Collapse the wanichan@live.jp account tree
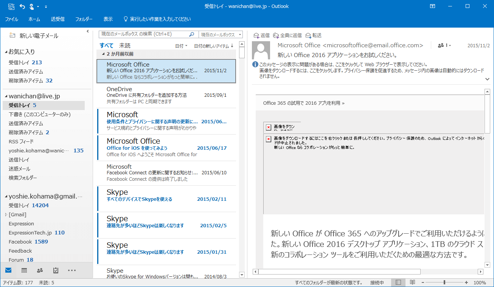 [6, 96]
